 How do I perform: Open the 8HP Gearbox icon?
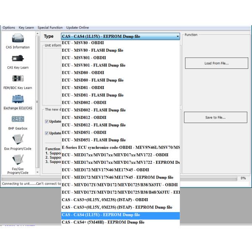coord(18,119)
